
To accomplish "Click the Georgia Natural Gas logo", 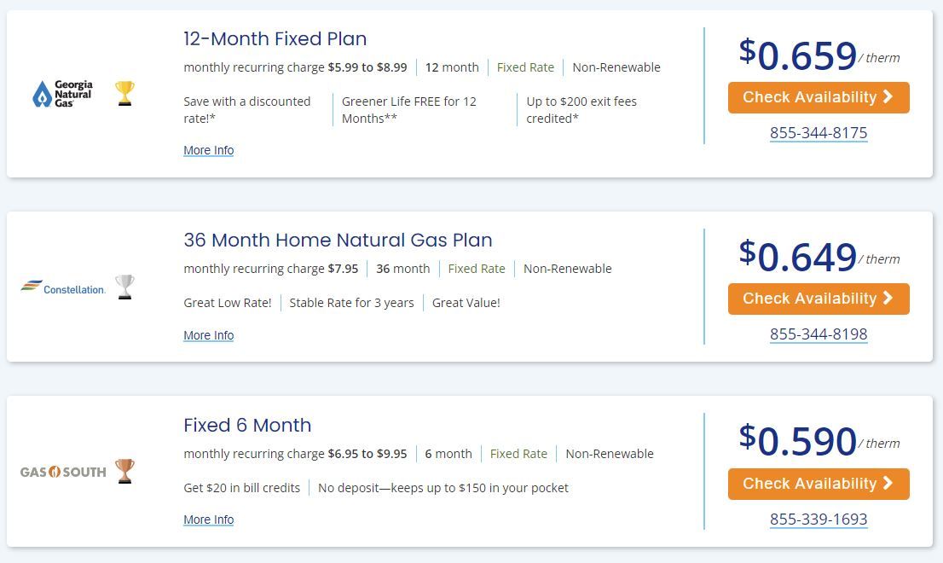I will point(62,93).
